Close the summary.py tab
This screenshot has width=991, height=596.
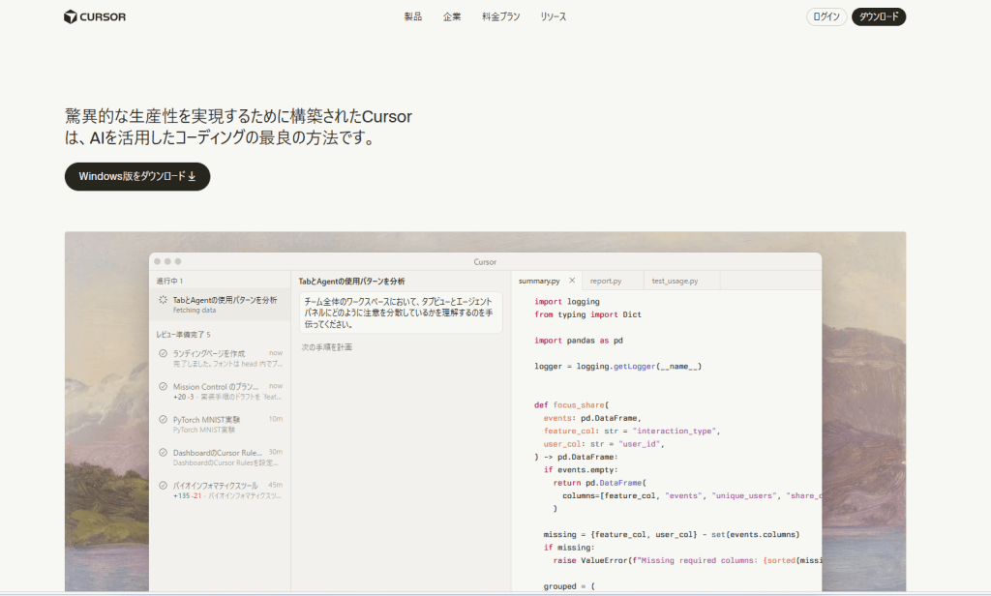click(571, 280)
